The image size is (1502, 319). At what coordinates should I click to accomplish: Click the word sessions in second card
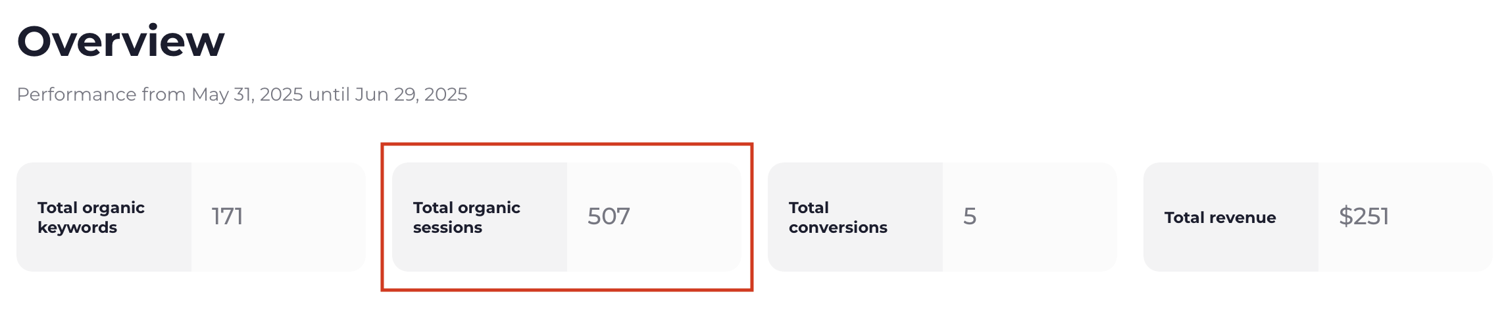click(447, 228)
